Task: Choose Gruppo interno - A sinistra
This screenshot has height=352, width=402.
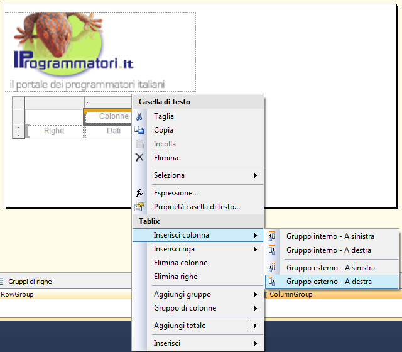Action: coord(332,236)
